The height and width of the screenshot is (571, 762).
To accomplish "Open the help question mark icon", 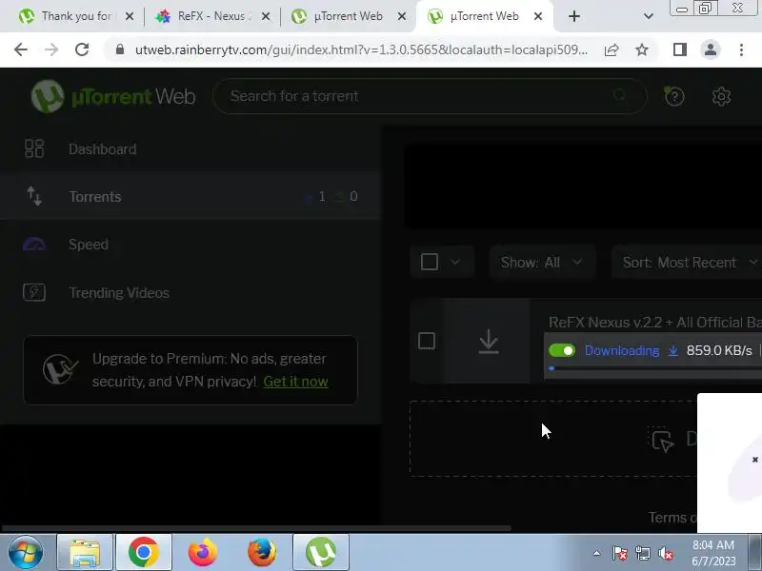I will pos(674,96).
